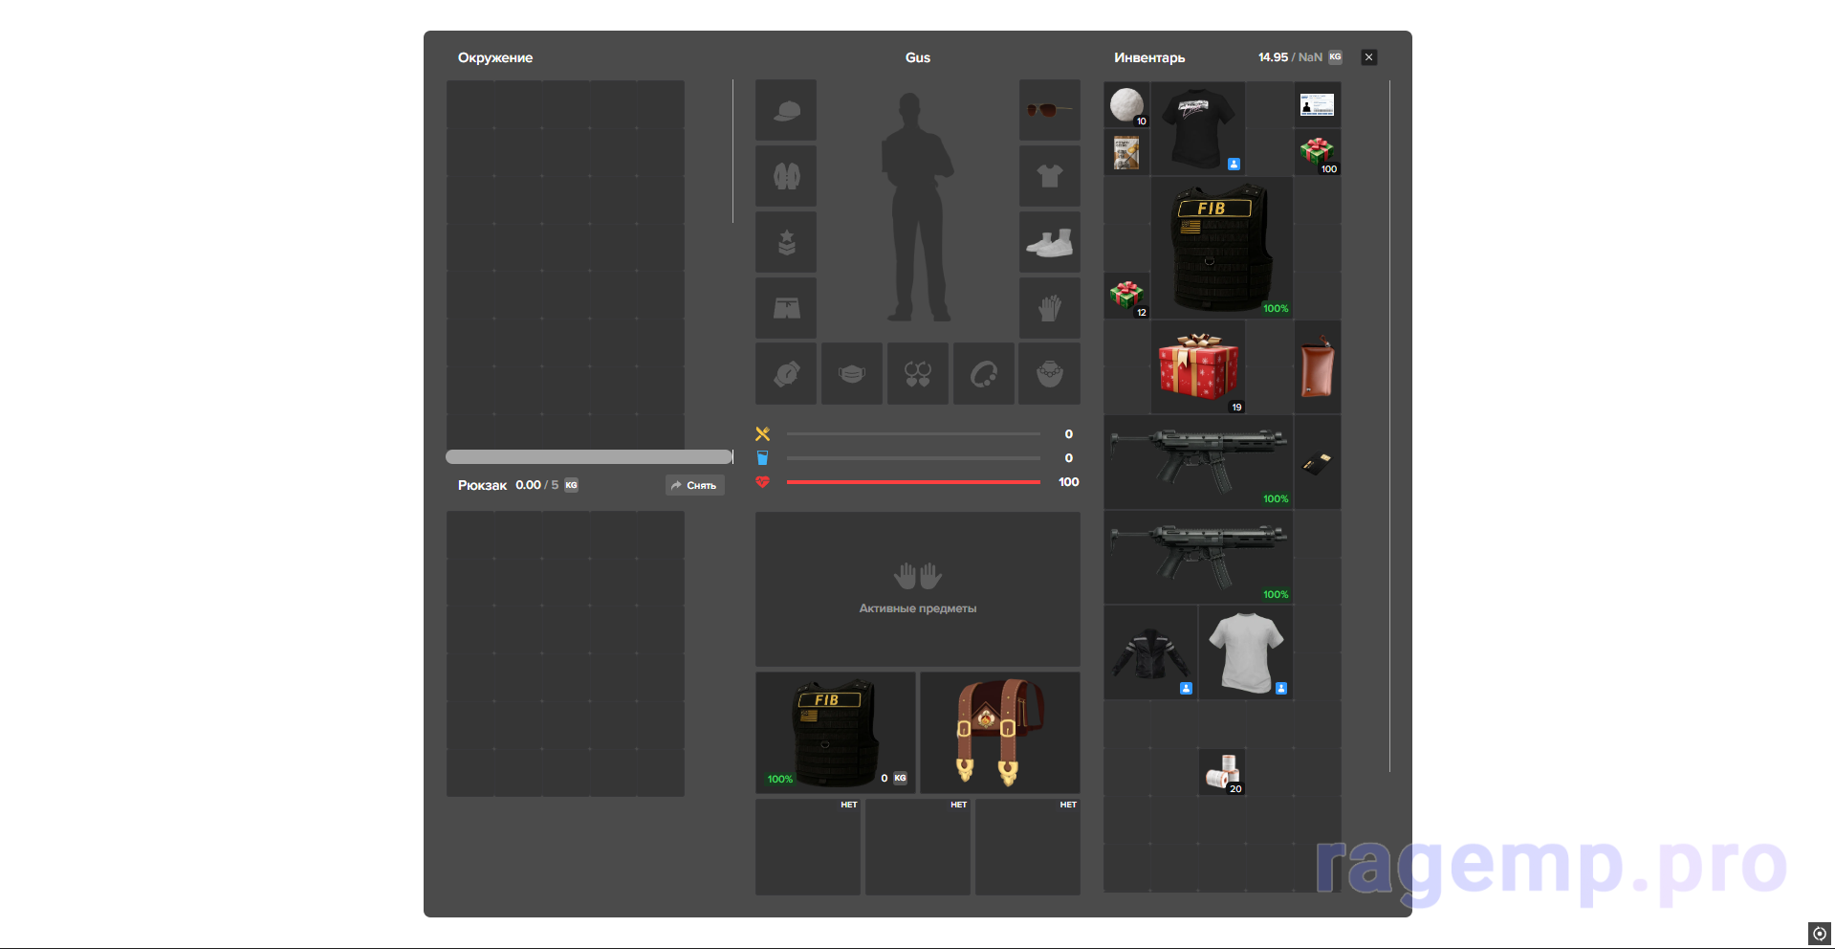This screenshot has width=1835, height=949.
Task: Click the gloves equipment slot
Action: [x=1049, y=308]
